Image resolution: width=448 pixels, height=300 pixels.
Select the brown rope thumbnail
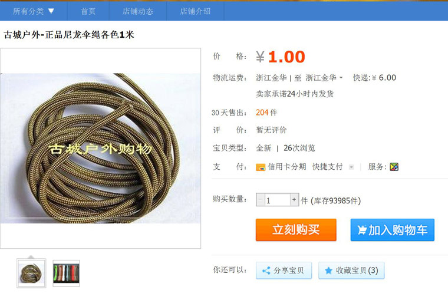tap(31, 273)
